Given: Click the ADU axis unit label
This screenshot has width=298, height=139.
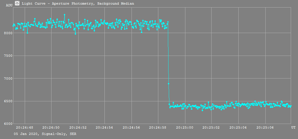Looking at the screenshot, I should coord(9,5).
